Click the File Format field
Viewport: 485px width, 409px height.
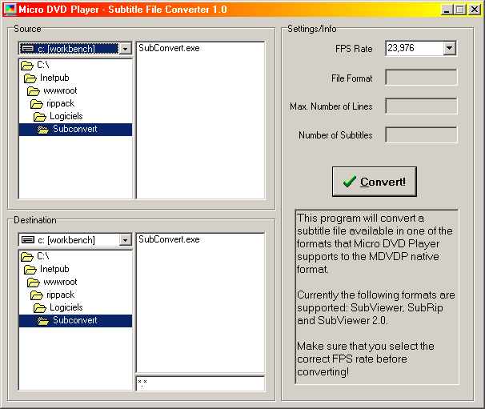[421, 77]
